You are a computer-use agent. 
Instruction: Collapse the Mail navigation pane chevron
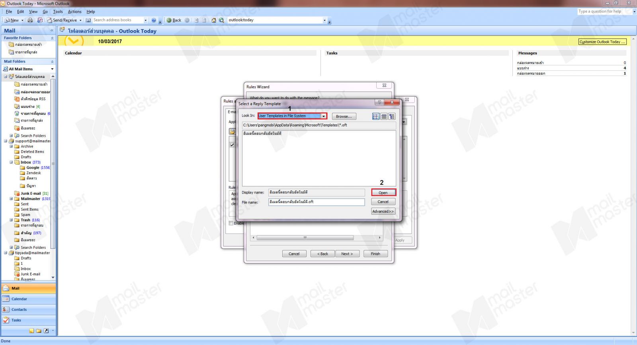pyautogui.click(x=52, y=31)
